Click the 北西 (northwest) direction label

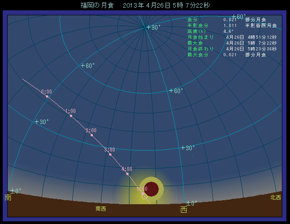tap(275, 197)
